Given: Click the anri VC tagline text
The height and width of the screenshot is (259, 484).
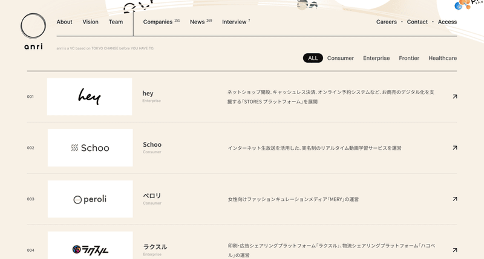Looking at the screenshot, I should click(105, 48).
